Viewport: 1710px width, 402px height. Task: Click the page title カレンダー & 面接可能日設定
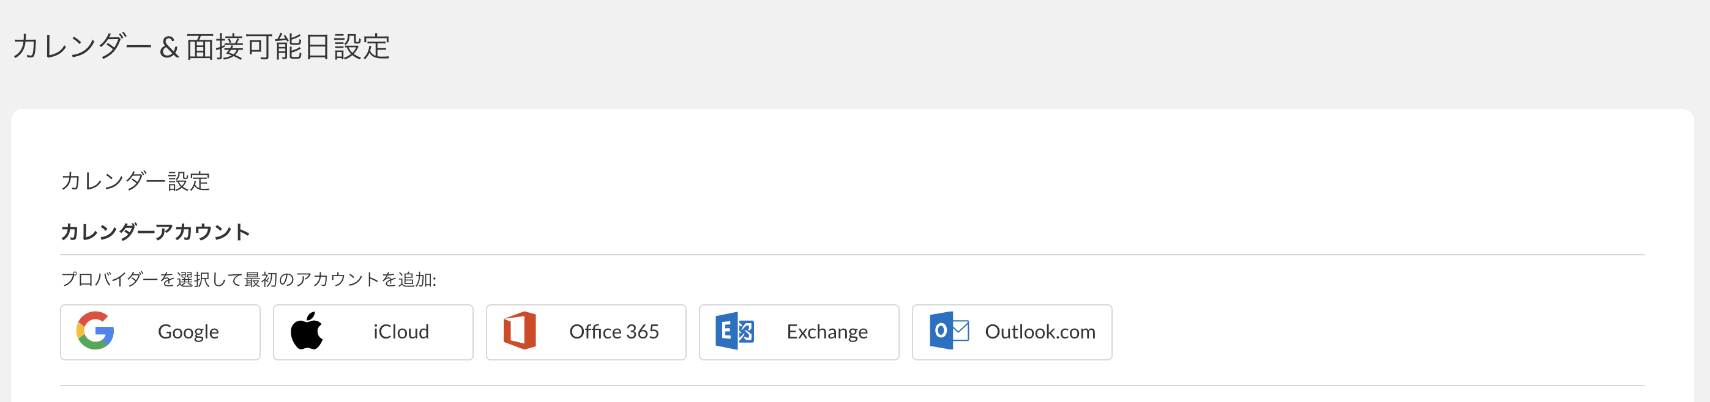pyautogui.click(x=201, y=47)
